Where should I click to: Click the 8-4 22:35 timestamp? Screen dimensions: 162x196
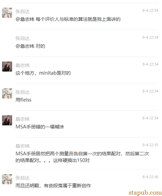click(150, 145)
